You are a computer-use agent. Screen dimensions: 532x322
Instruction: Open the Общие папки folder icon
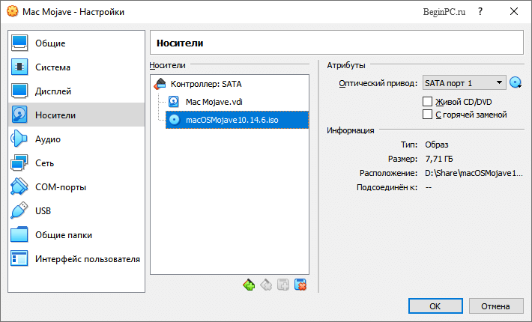[19, 235]
